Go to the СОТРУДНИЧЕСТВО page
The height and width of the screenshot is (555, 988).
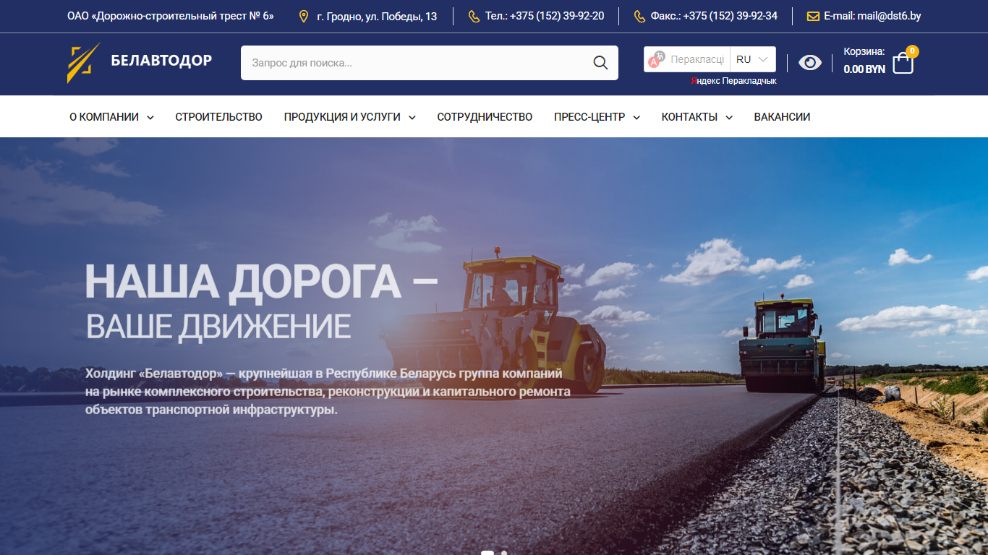(x=485, y=117)
